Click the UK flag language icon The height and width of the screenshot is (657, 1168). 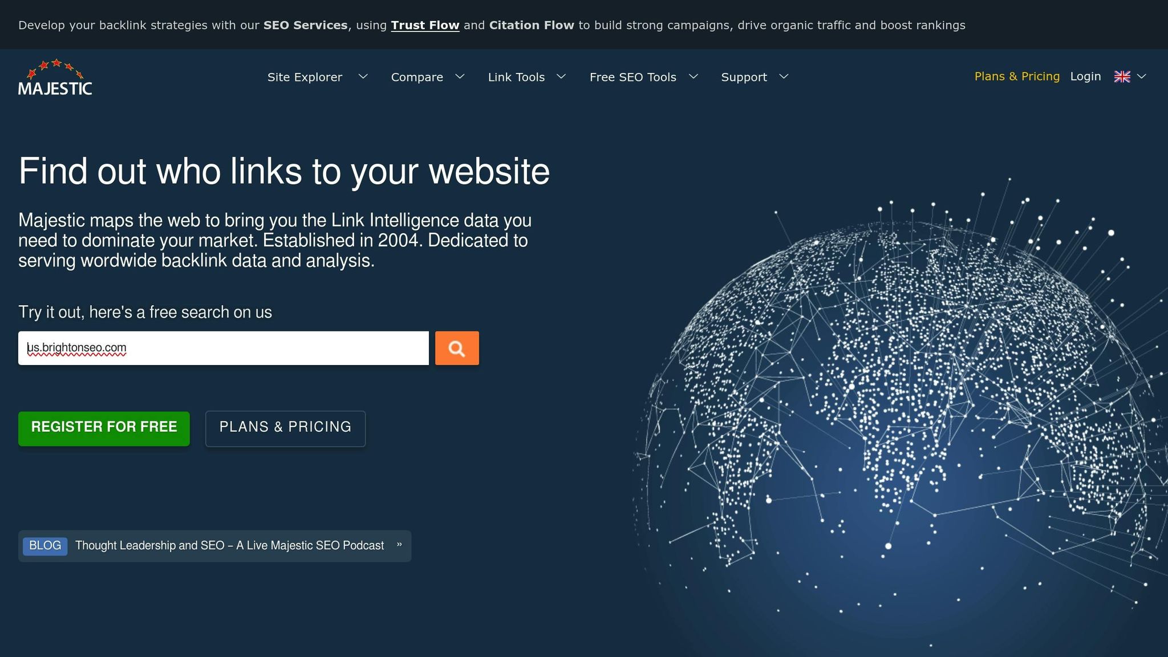coord(1122,76)
